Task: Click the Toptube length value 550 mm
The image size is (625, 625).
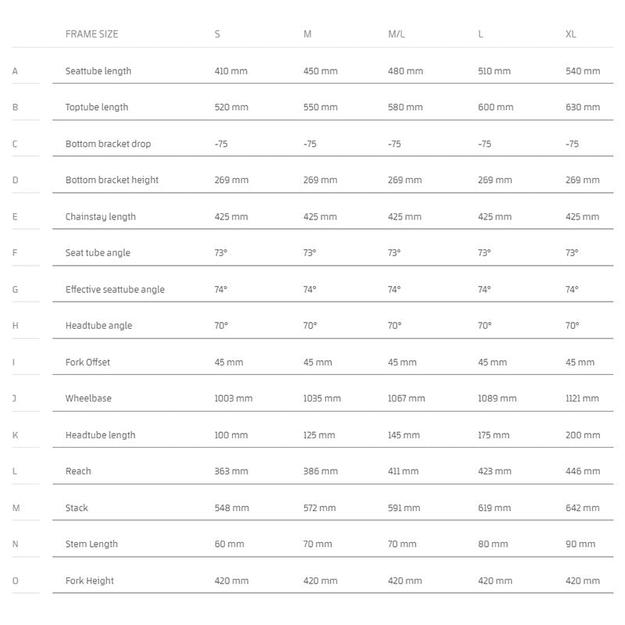Action: (320, 107)
